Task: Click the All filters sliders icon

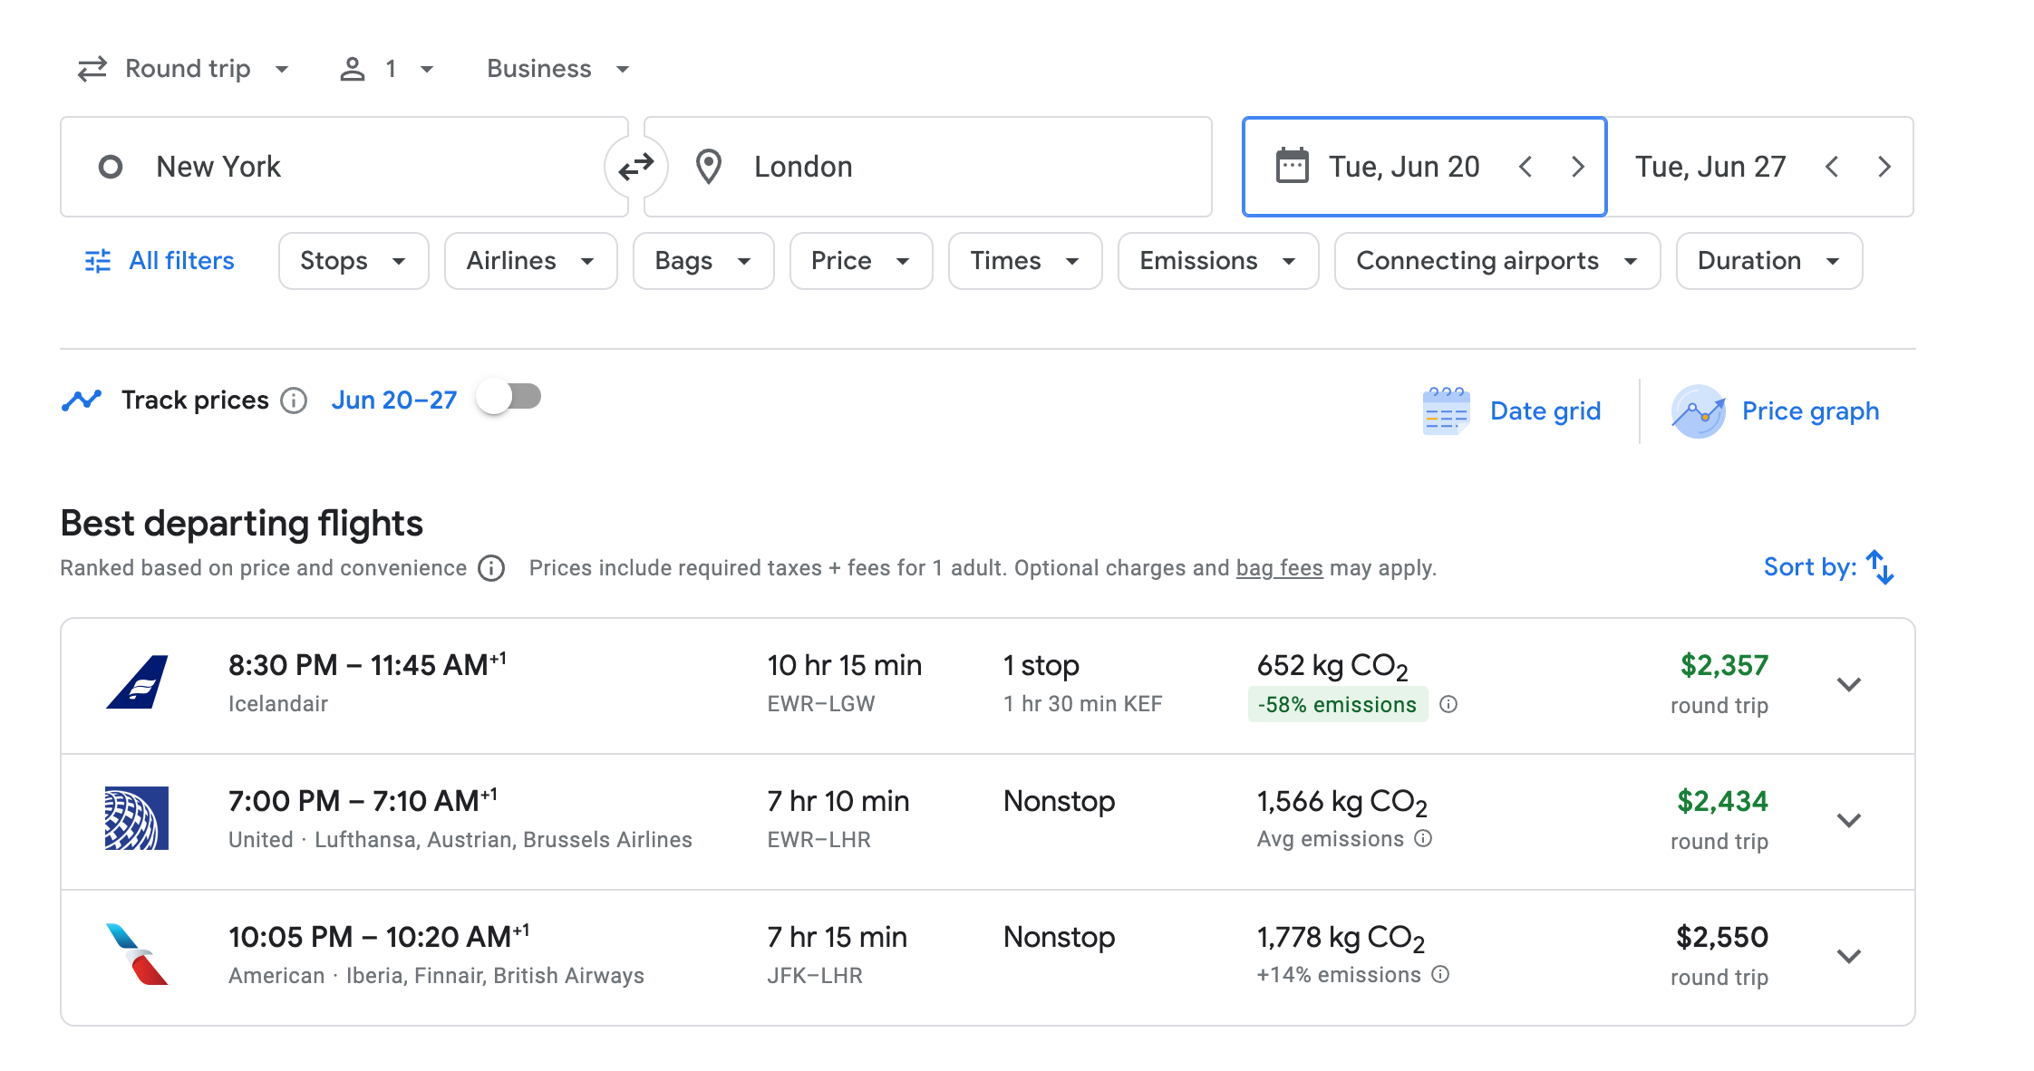Action: 98,261
